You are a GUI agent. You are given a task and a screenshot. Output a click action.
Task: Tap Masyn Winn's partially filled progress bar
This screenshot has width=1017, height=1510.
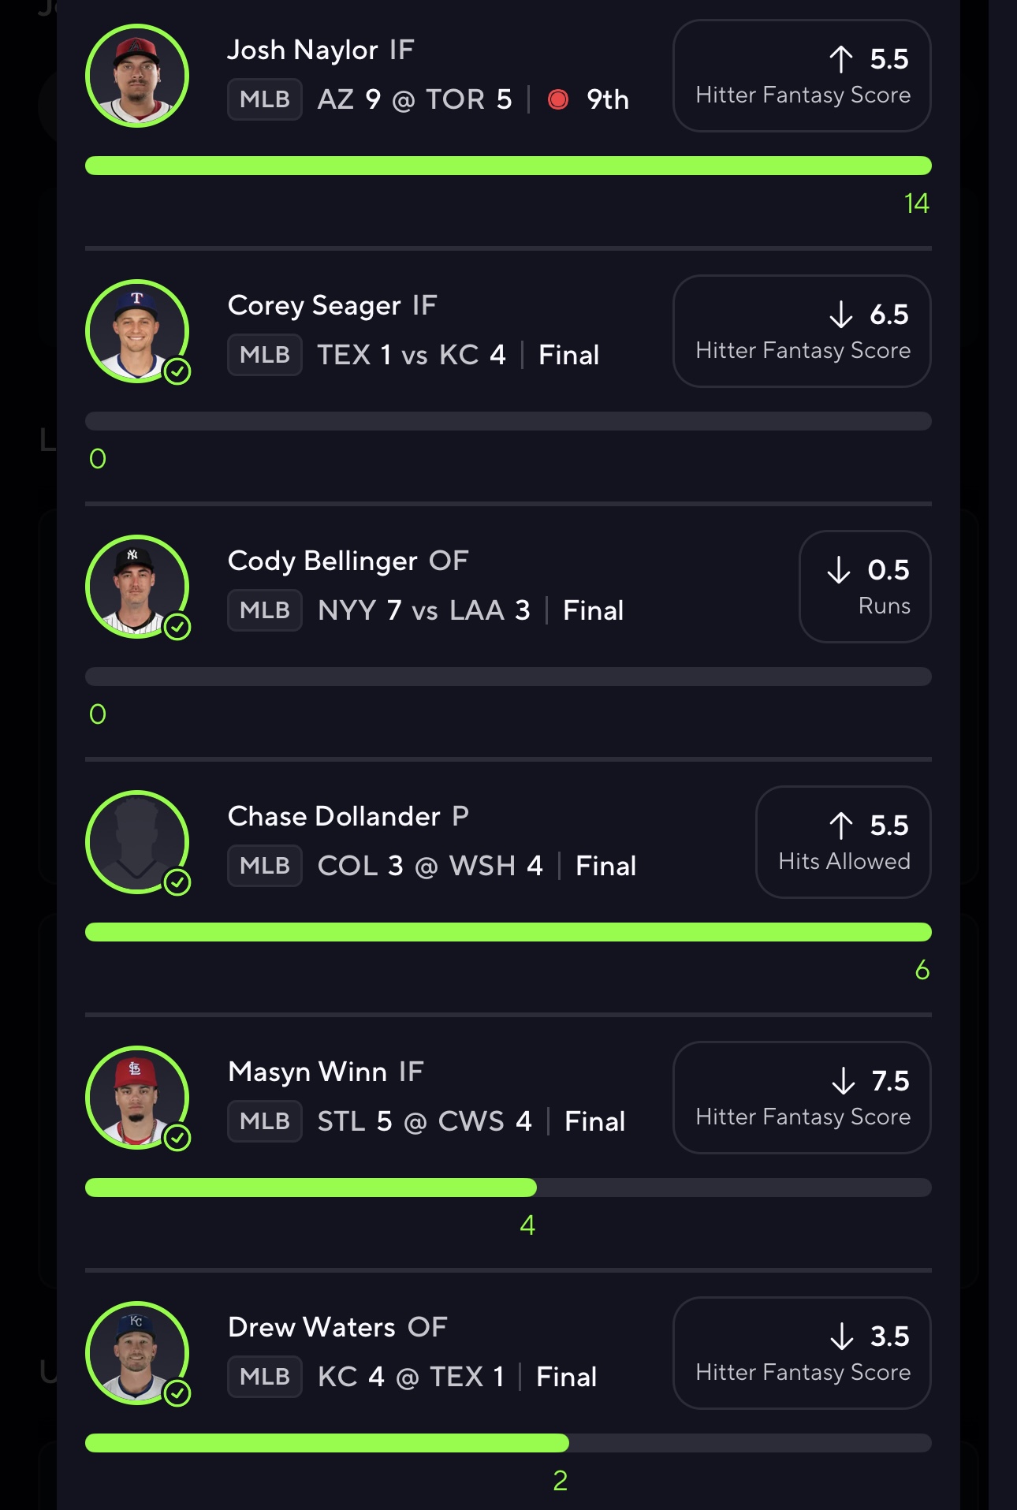[508, 1187]
